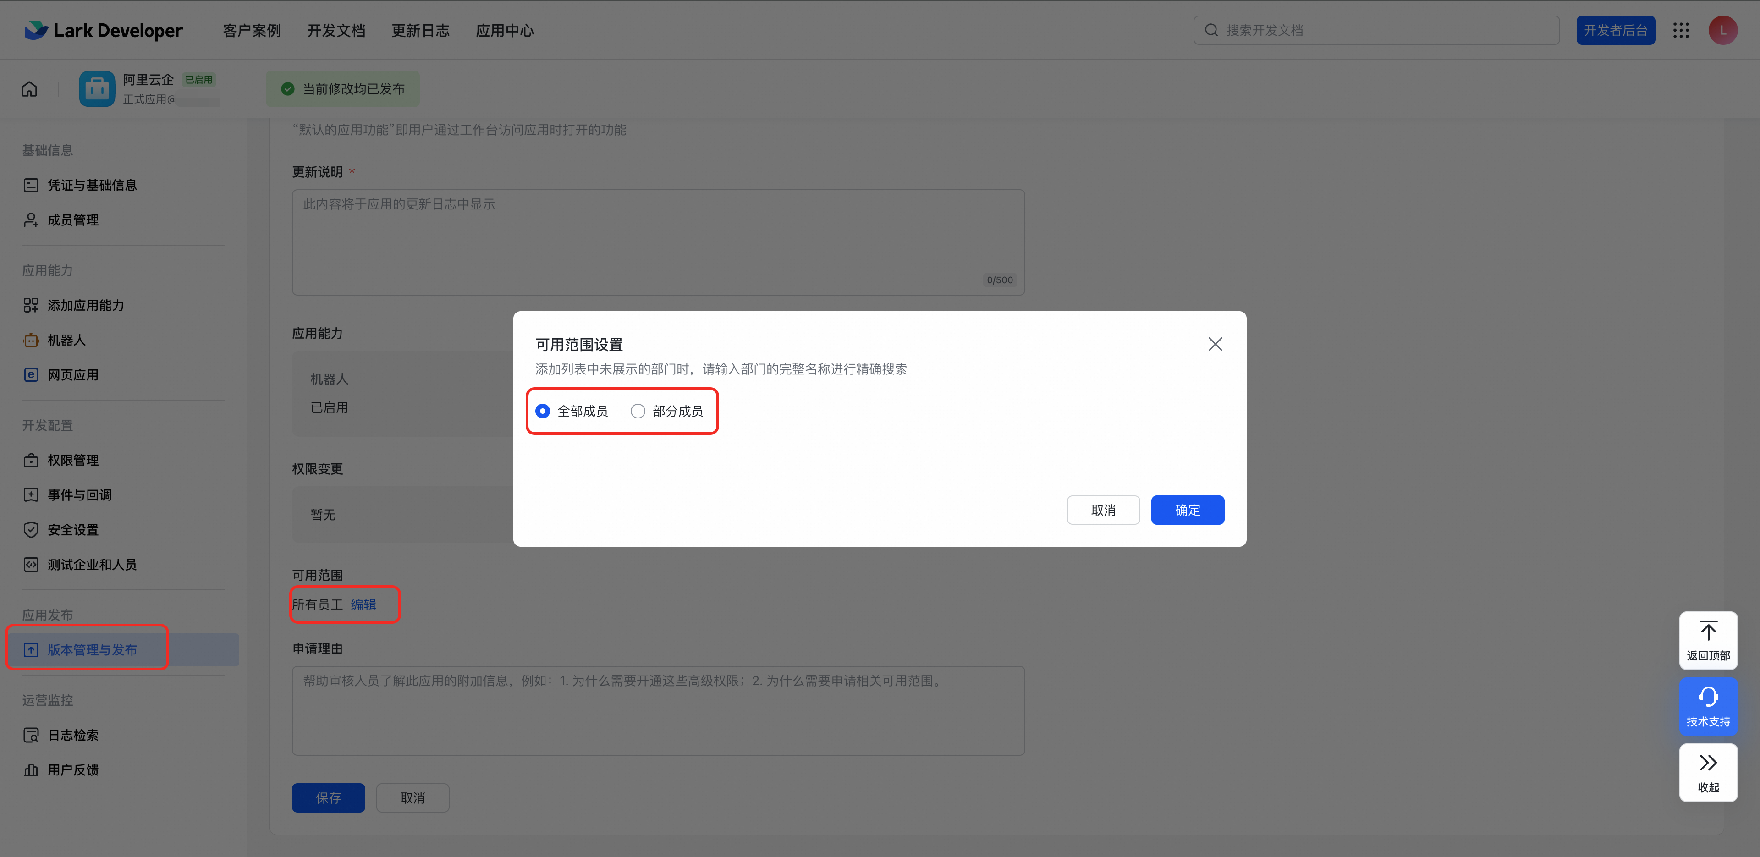Open 机器人 in the sidebar
The image size is (1760, 857).
pyautogui.click(x=66, y=340)
